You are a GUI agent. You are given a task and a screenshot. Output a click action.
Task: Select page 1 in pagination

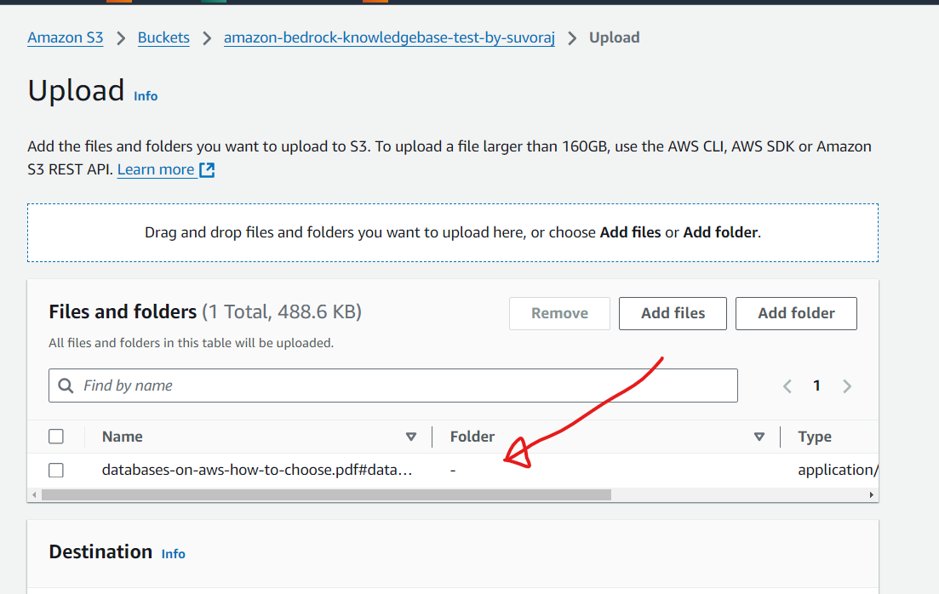pyautogui.click(x=816, y=386)
